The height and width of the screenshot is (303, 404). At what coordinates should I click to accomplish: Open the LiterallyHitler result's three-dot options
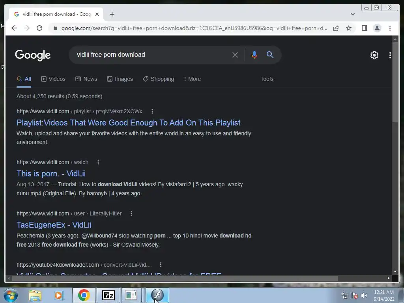131,213
